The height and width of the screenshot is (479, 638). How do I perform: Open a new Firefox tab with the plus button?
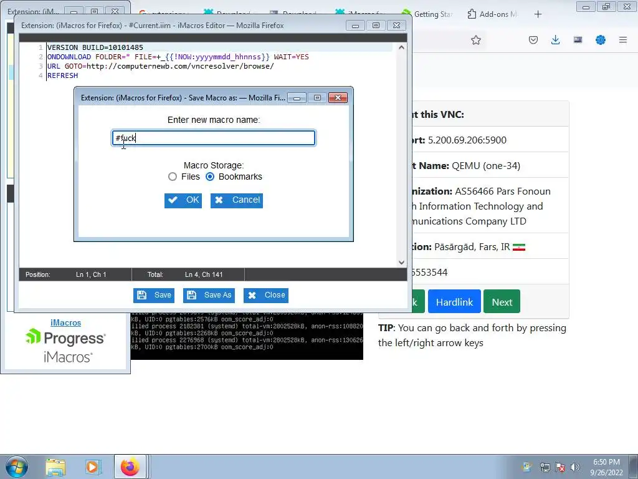point(538,14)
